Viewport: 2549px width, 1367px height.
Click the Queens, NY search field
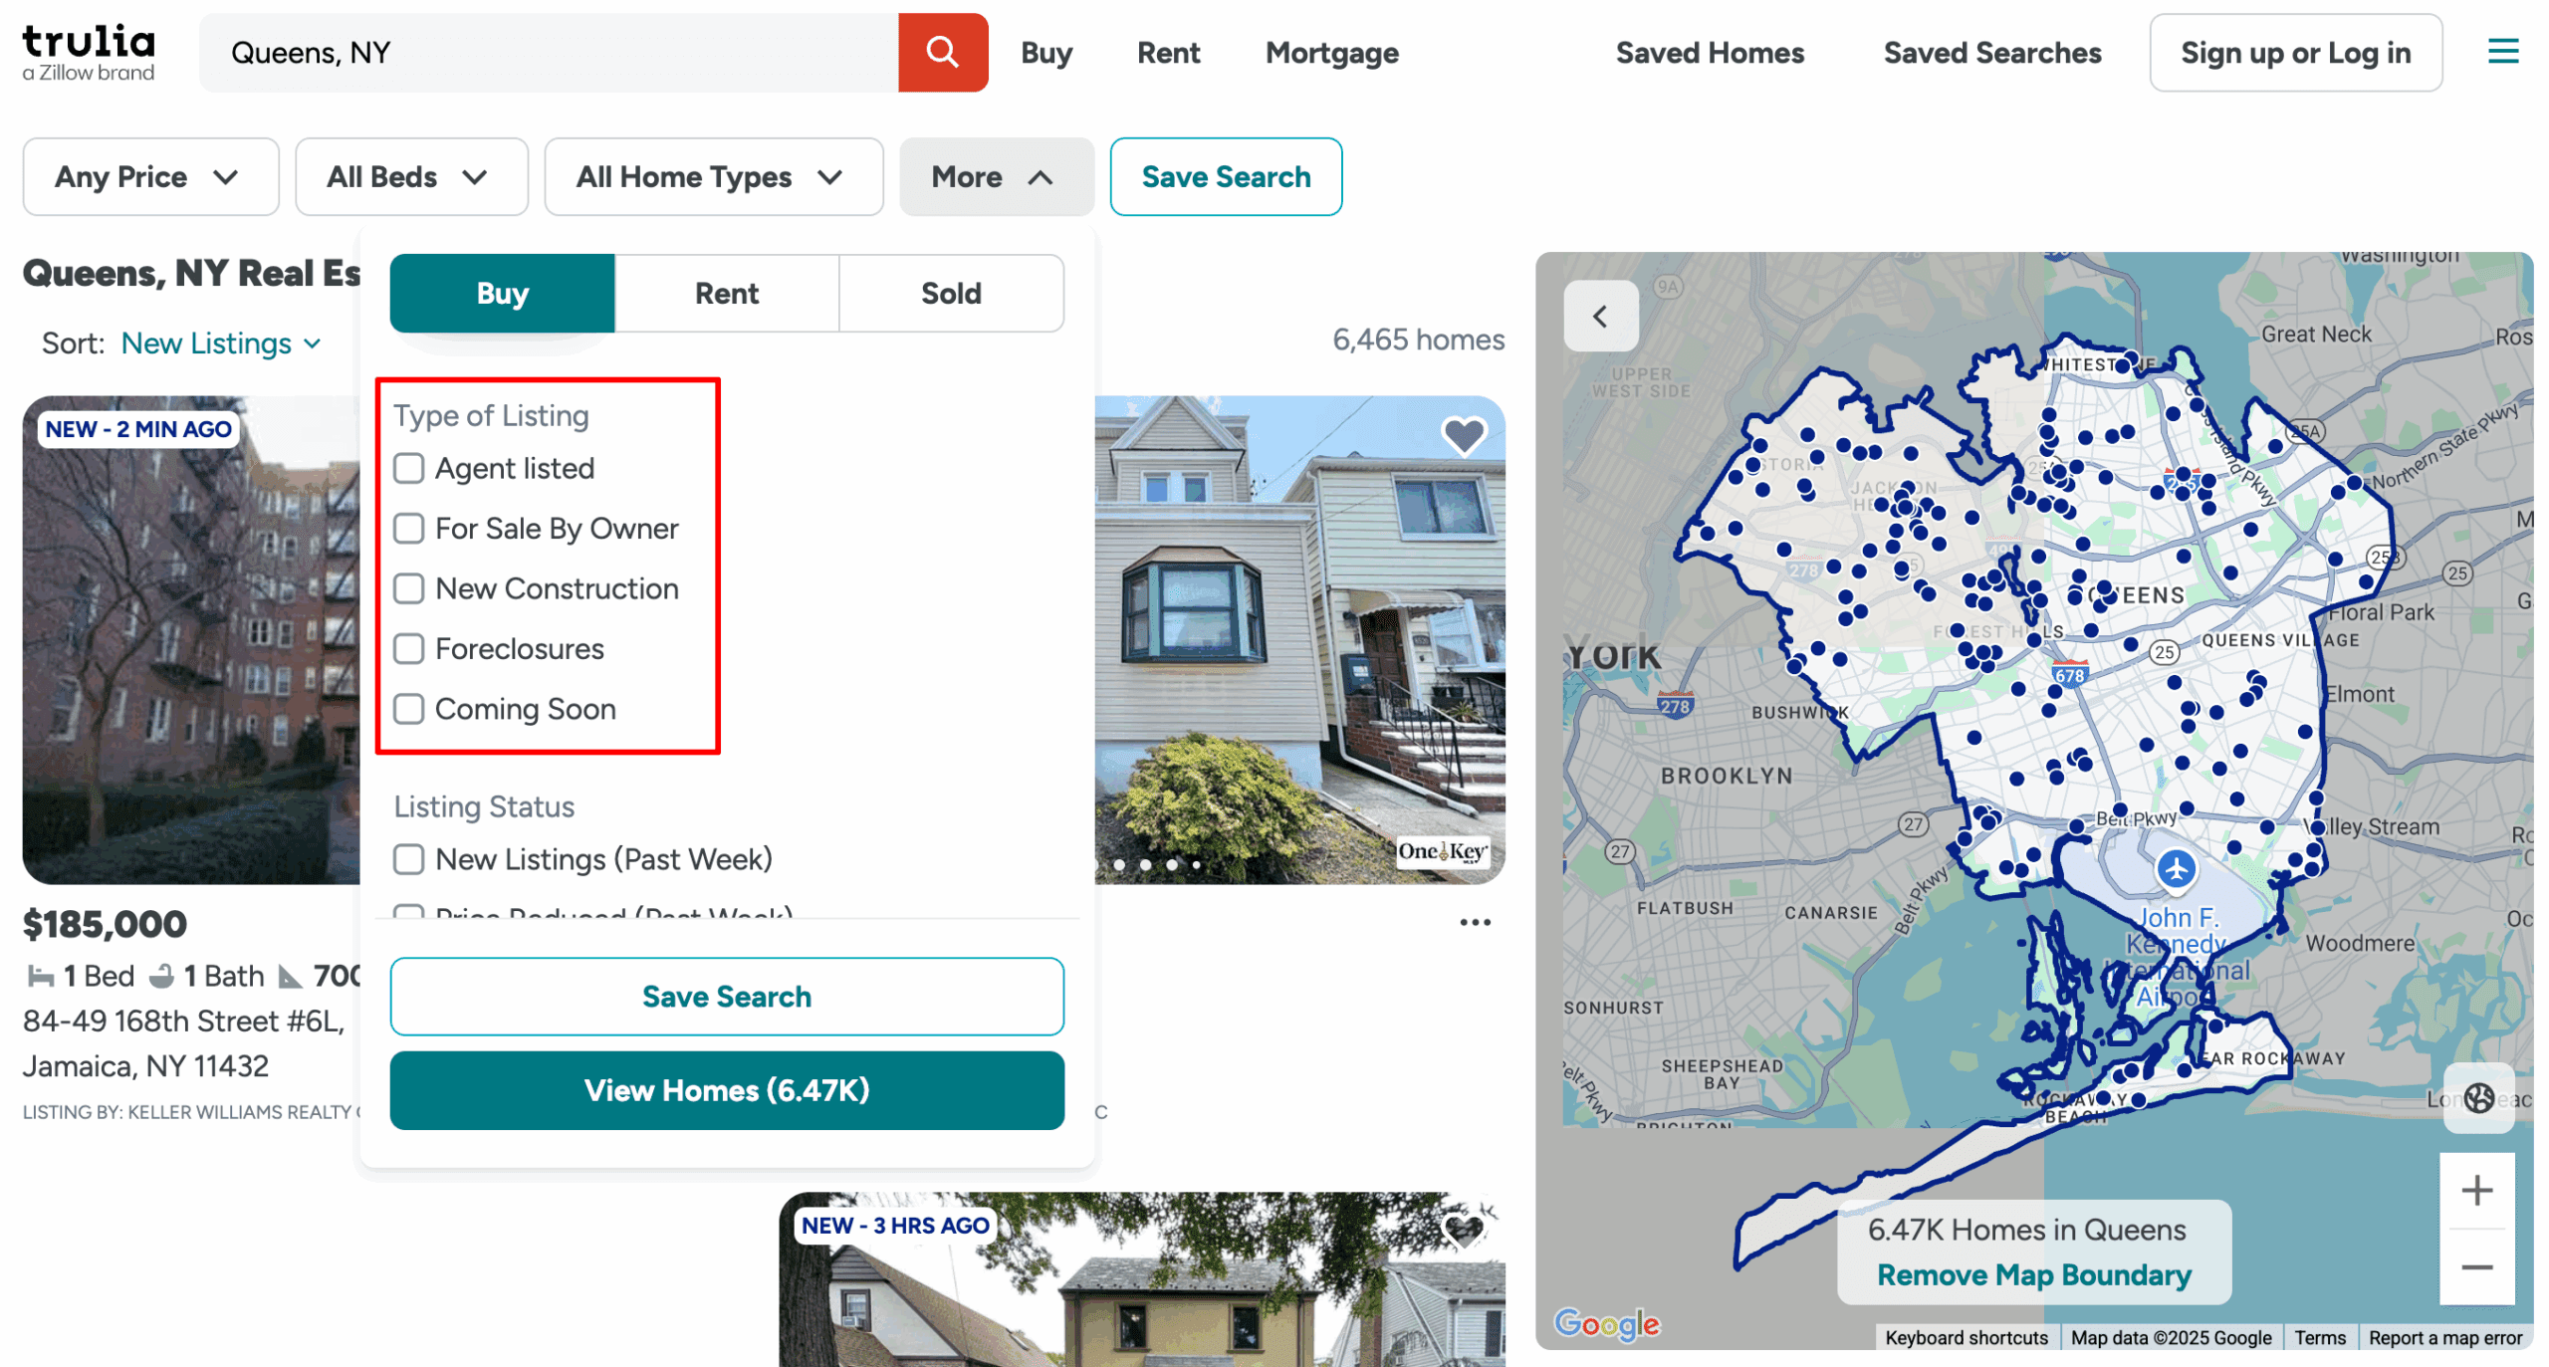[x=548, y=52]
